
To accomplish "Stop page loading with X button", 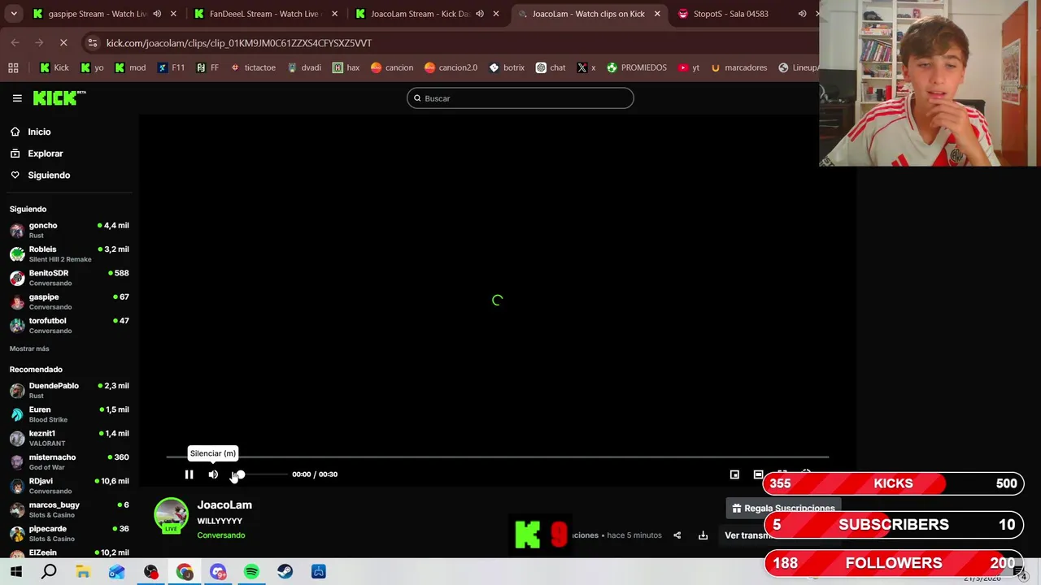I will (x=63, y=43).
